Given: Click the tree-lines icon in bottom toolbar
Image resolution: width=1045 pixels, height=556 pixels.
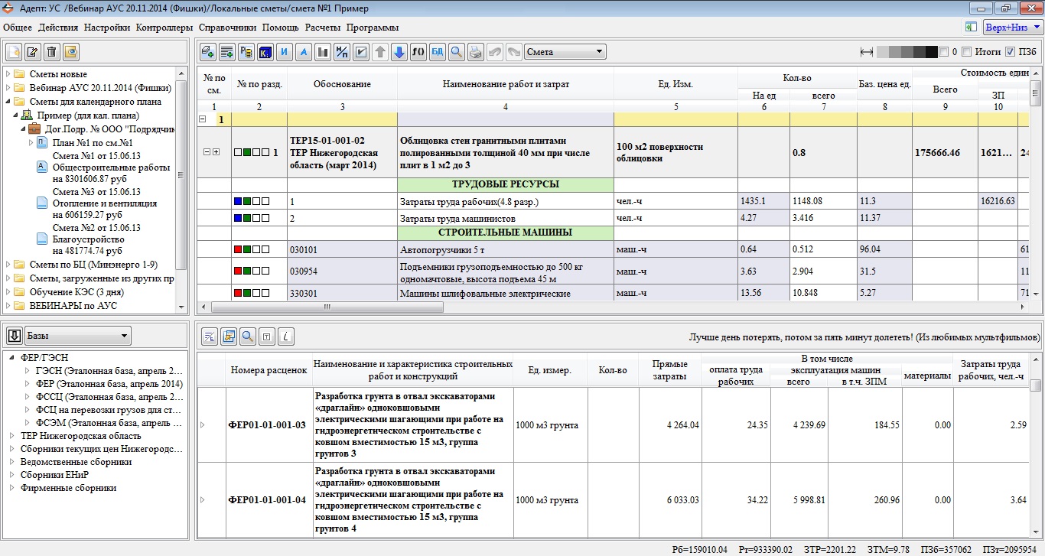Looking at the screenshot, I should point(210,336).
